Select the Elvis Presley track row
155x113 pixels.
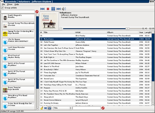tap(96, 36)
